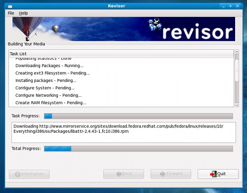Click the info icon on Information button
The image size is (247, 193).
click(x=17, y=174)
